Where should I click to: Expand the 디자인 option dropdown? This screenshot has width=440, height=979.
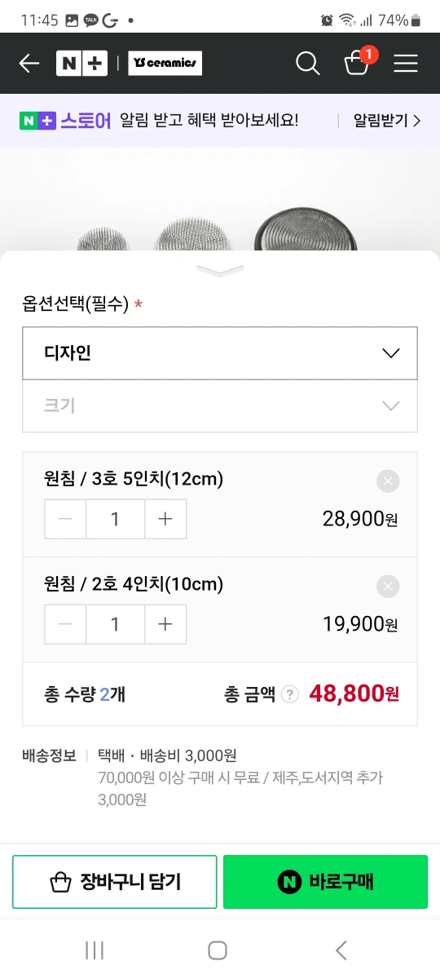pyautogui.click(x=220, y=353)
